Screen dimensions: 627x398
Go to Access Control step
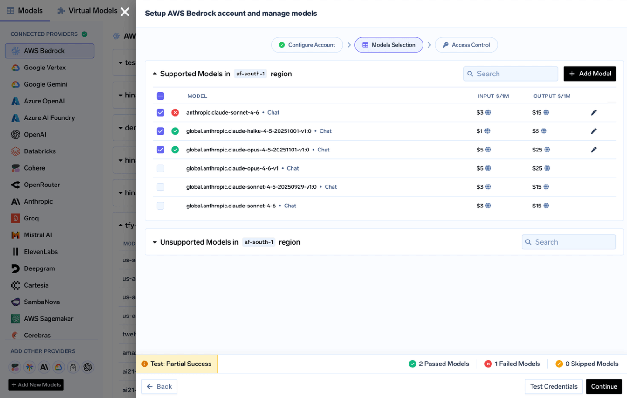click(466, 45)
